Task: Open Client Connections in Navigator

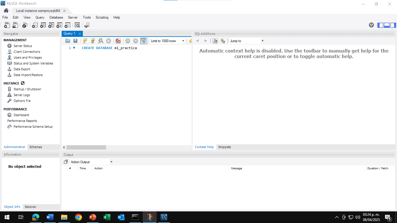Action: click(x=27, y=52)
